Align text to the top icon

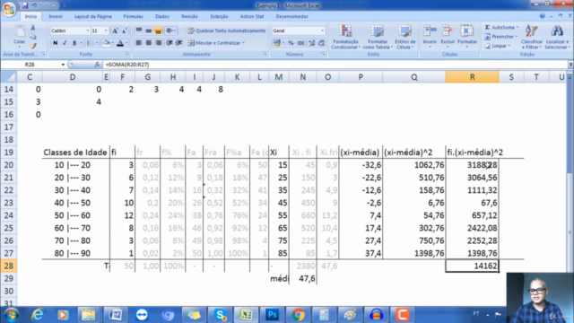click(x=139, y=31)
